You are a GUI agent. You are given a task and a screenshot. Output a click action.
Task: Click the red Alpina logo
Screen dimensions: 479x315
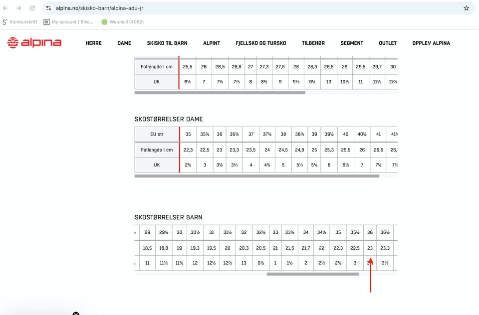click(34, 43)
